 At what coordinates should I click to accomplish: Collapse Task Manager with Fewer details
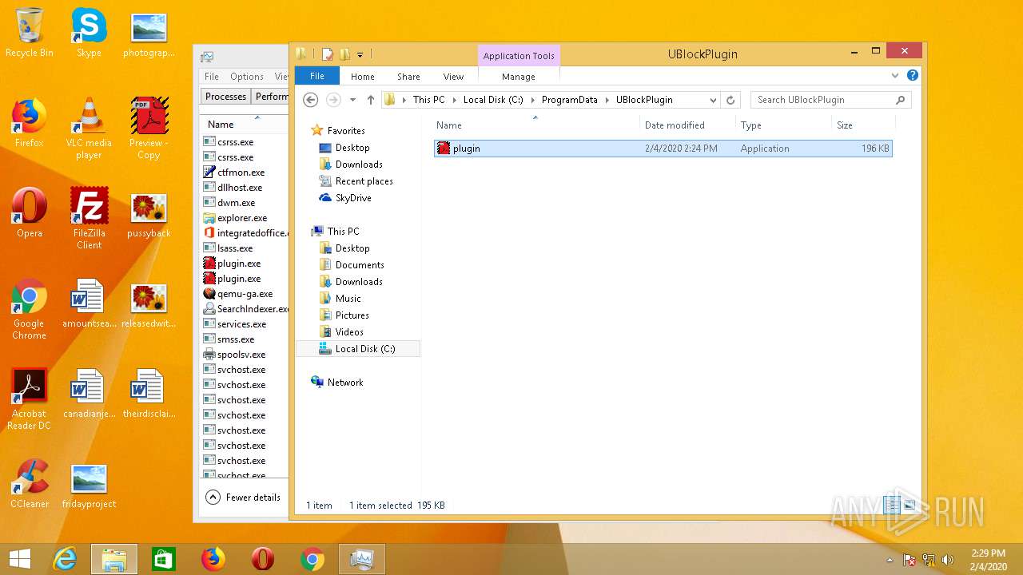click(x=244, y=497)
